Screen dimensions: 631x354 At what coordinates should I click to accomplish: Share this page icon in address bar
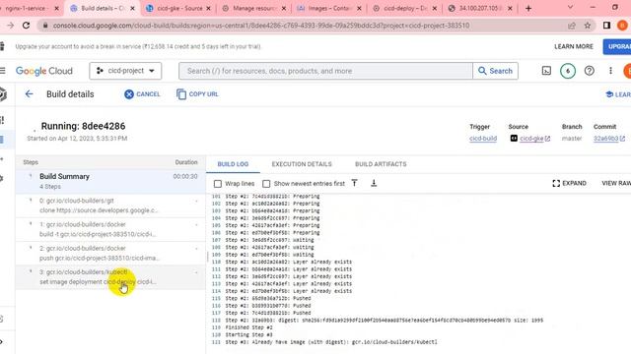coord(572,26)
